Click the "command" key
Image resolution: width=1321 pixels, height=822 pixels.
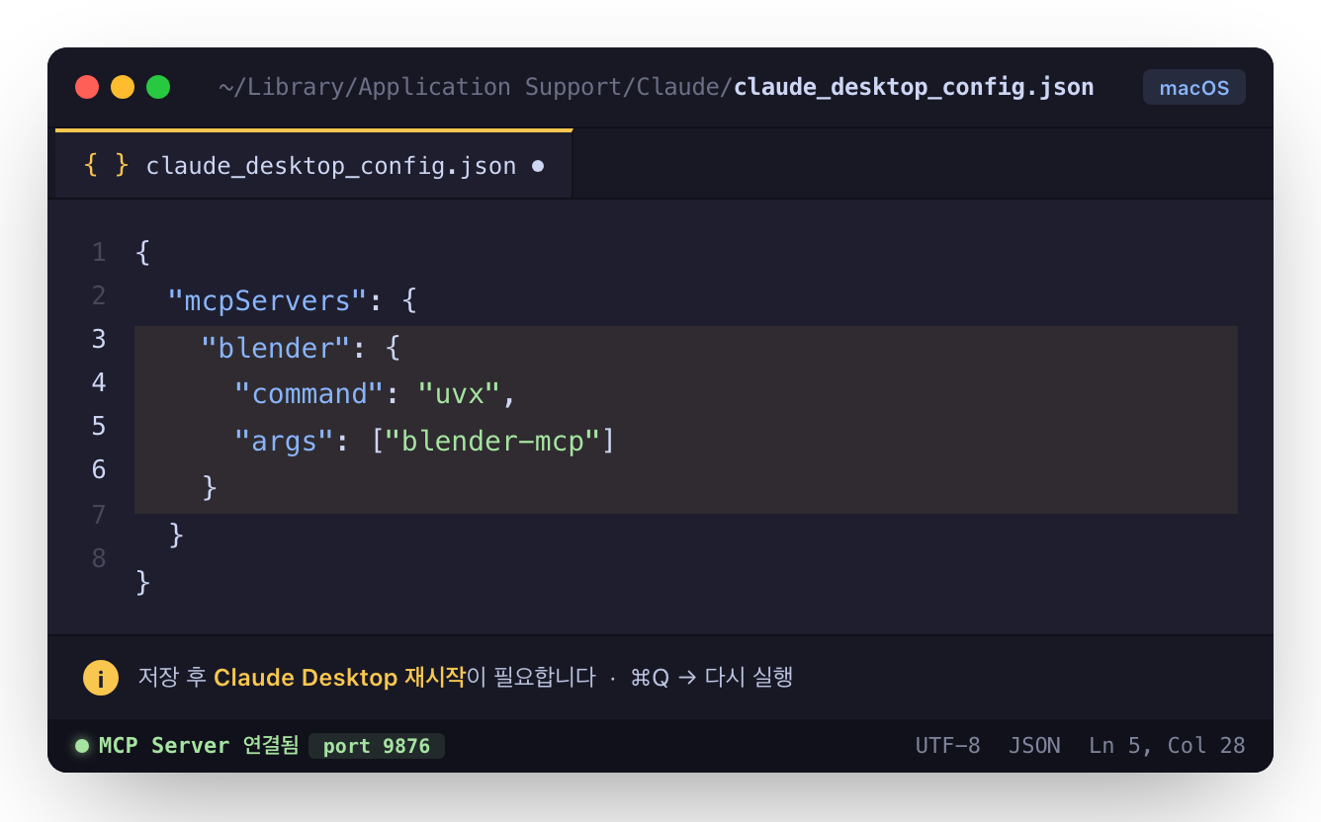coord(308,394)
